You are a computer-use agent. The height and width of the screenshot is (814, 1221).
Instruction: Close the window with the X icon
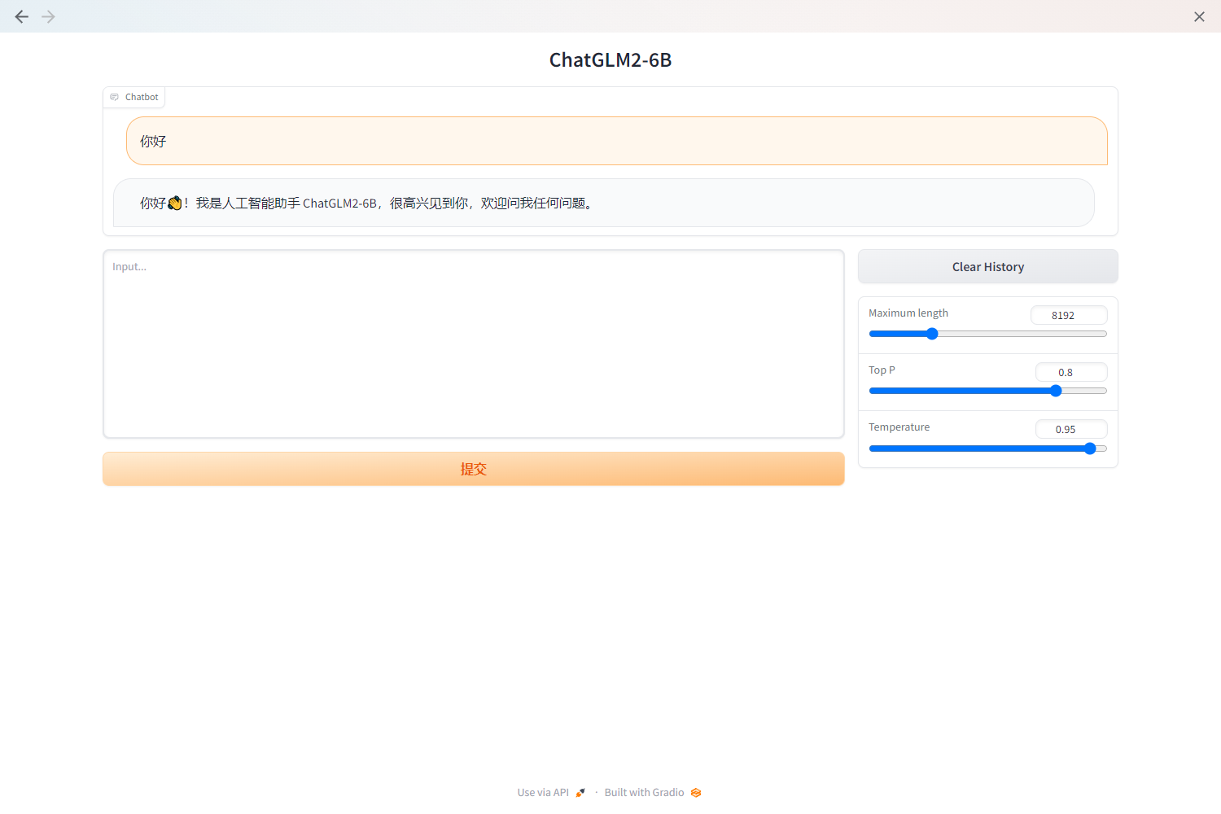(x=1199, y=16)
